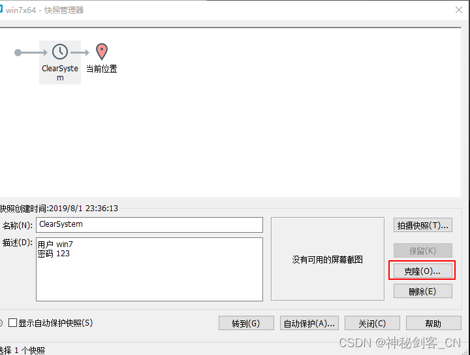The image size is (470, 355).
Task: Enable show AutoProtect snapshots checkbox
Action: 12,323
